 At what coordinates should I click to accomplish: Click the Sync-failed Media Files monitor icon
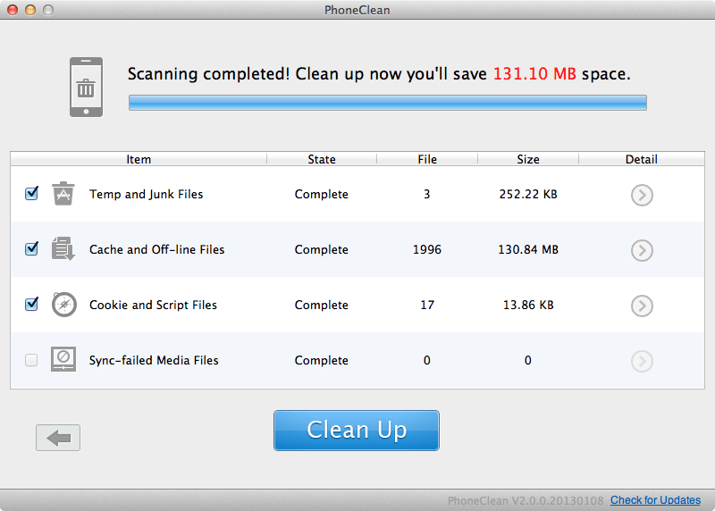(63, 360)
